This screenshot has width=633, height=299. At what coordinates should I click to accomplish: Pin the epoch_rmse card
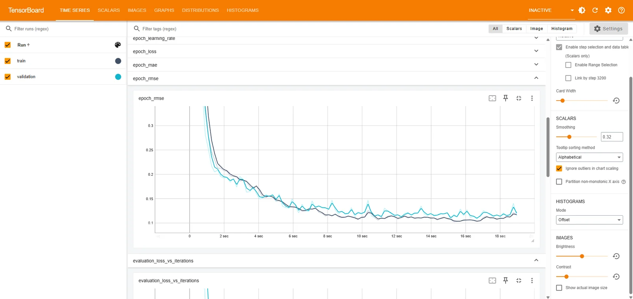pyautogui.click(x=506, y=98)
